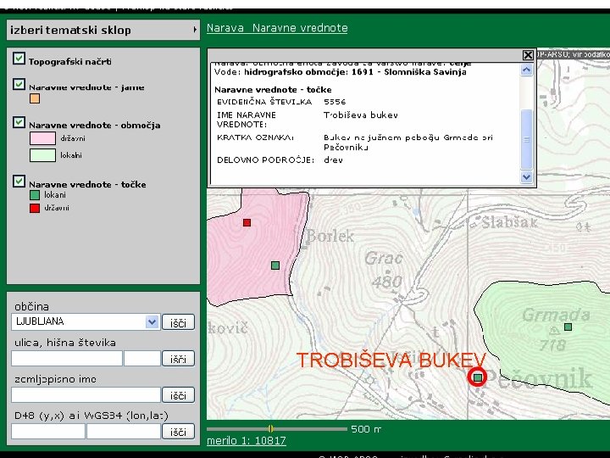Click the Trobiševa bukev name in popup

click(361, 115)
